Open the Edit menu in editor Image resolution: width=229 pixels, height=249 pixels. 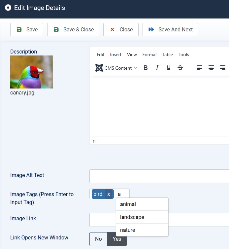[x=100, y=54]
